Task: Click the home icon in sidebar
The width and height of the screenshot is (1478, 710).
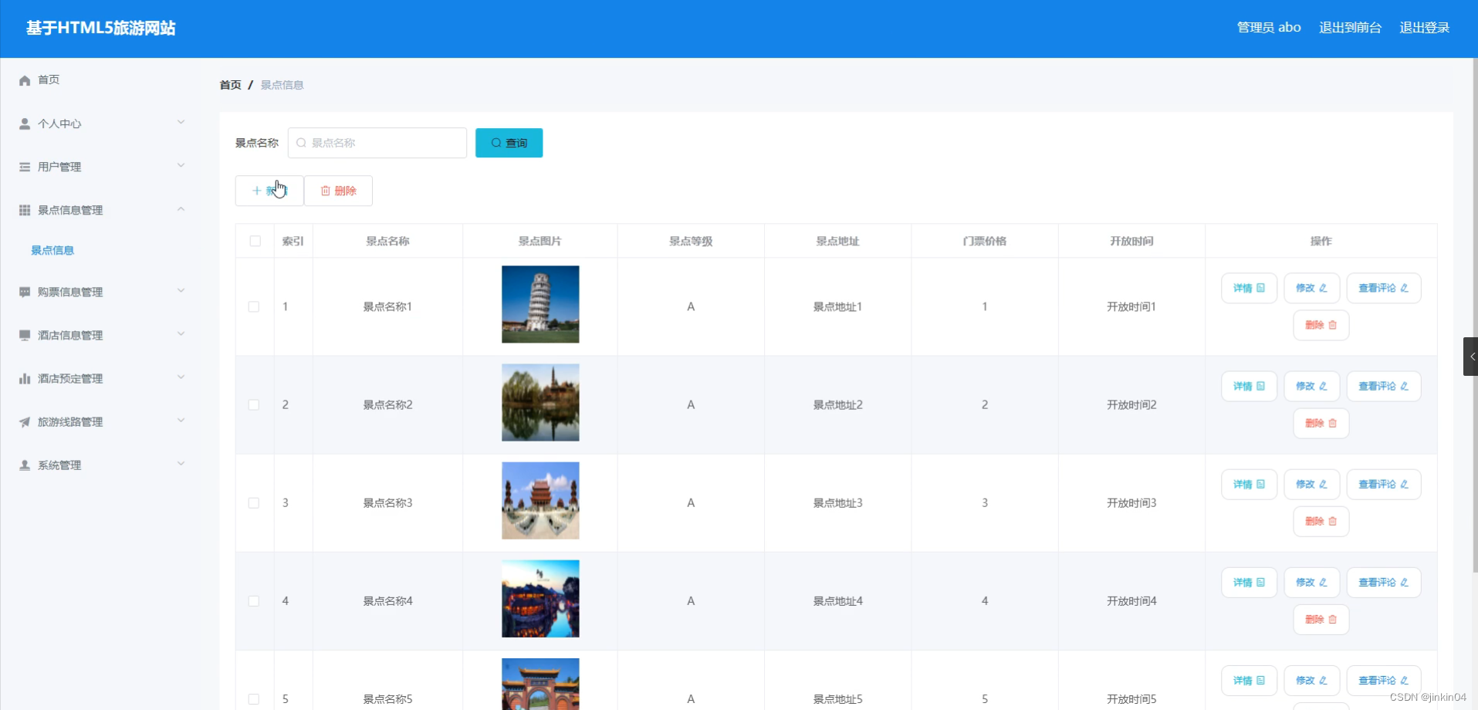Action: (25, 80)
